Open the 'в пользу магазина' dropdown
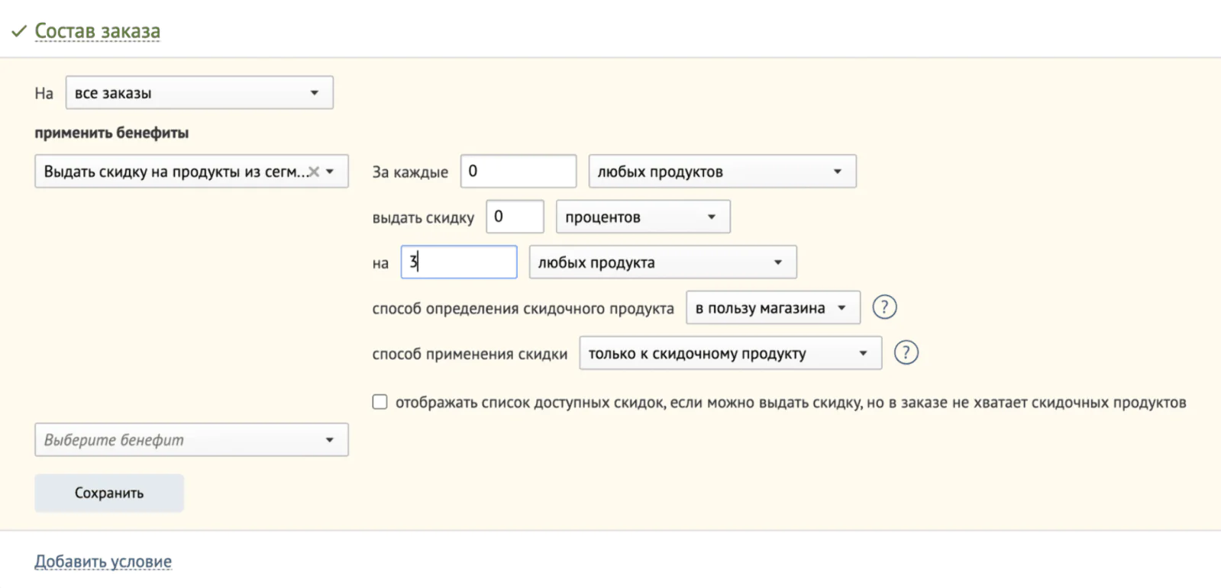Image resolution: width=1221 pixels, height=588 pixels. click(x=773, y=308)
